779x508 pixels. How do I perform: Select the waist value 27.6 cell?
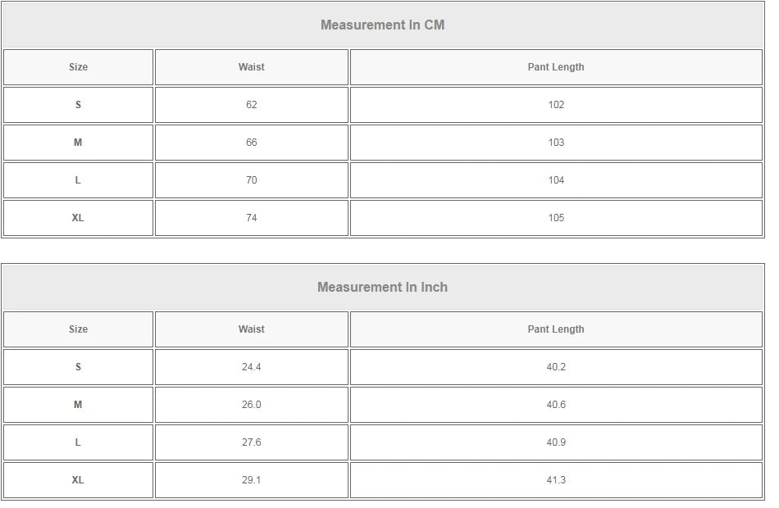(251, 442)
